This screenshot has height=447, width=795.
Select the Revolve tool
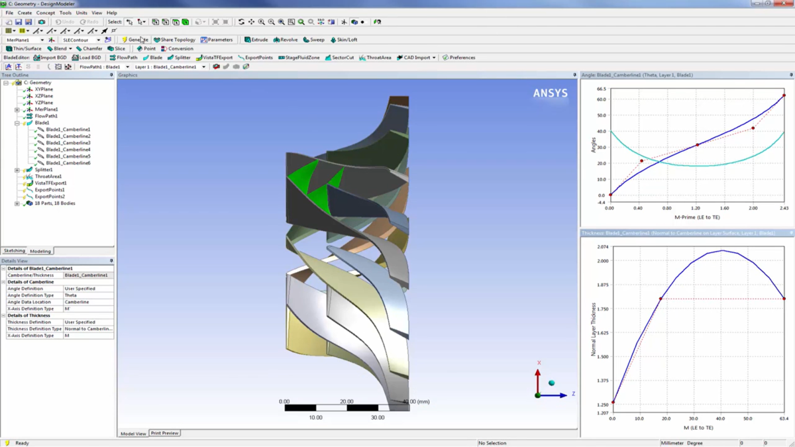point(286,40)
